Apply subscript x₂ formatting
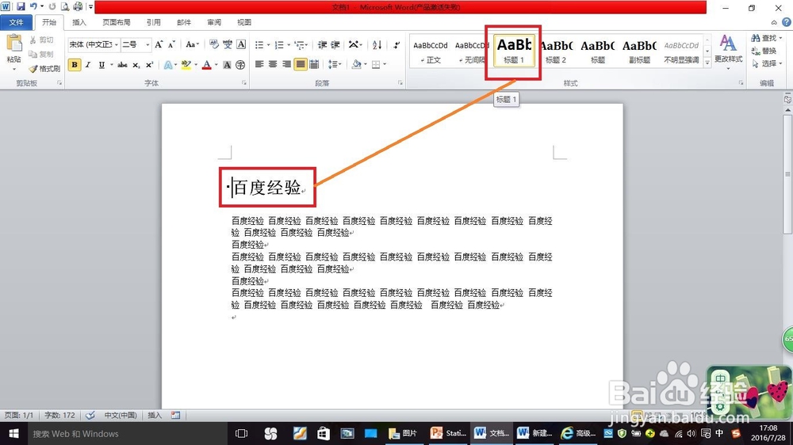Image resolution: width=793 pixels, height=445 pixels. click(136, 65)
